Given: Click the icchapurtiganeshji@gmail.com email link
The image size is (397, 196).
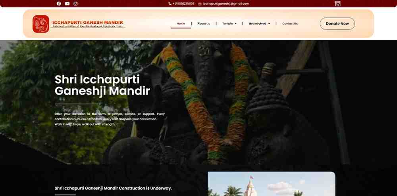Looking at the screenshot, I should 226,4.
